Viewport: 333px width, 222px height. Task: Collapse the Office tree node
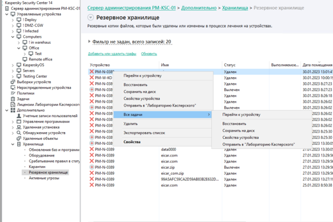(x=19, y=48)
